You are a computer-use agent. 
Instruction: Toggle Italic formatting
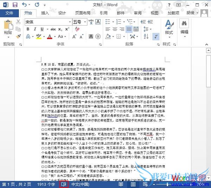click(35, 29)
